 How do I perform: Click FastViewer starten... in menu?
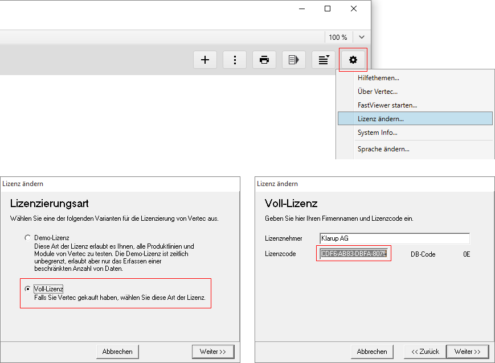(387, 105)
